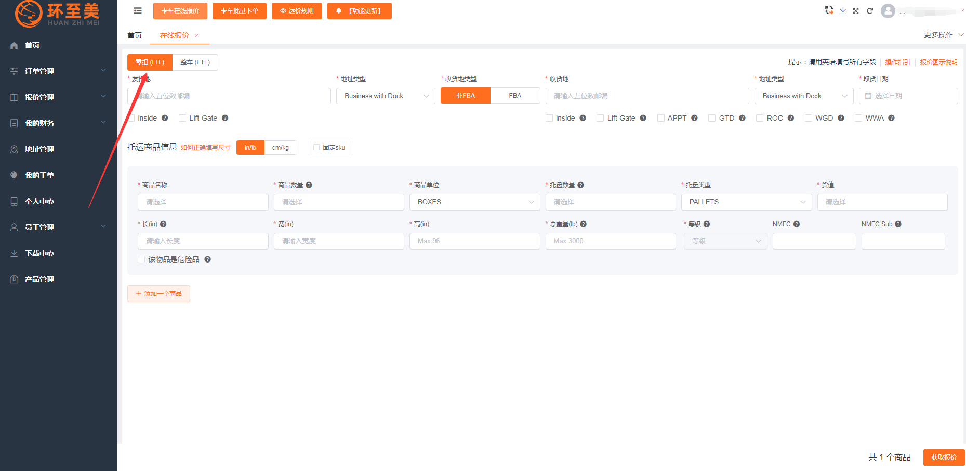Click the 取货日期 date picker field

908,96
